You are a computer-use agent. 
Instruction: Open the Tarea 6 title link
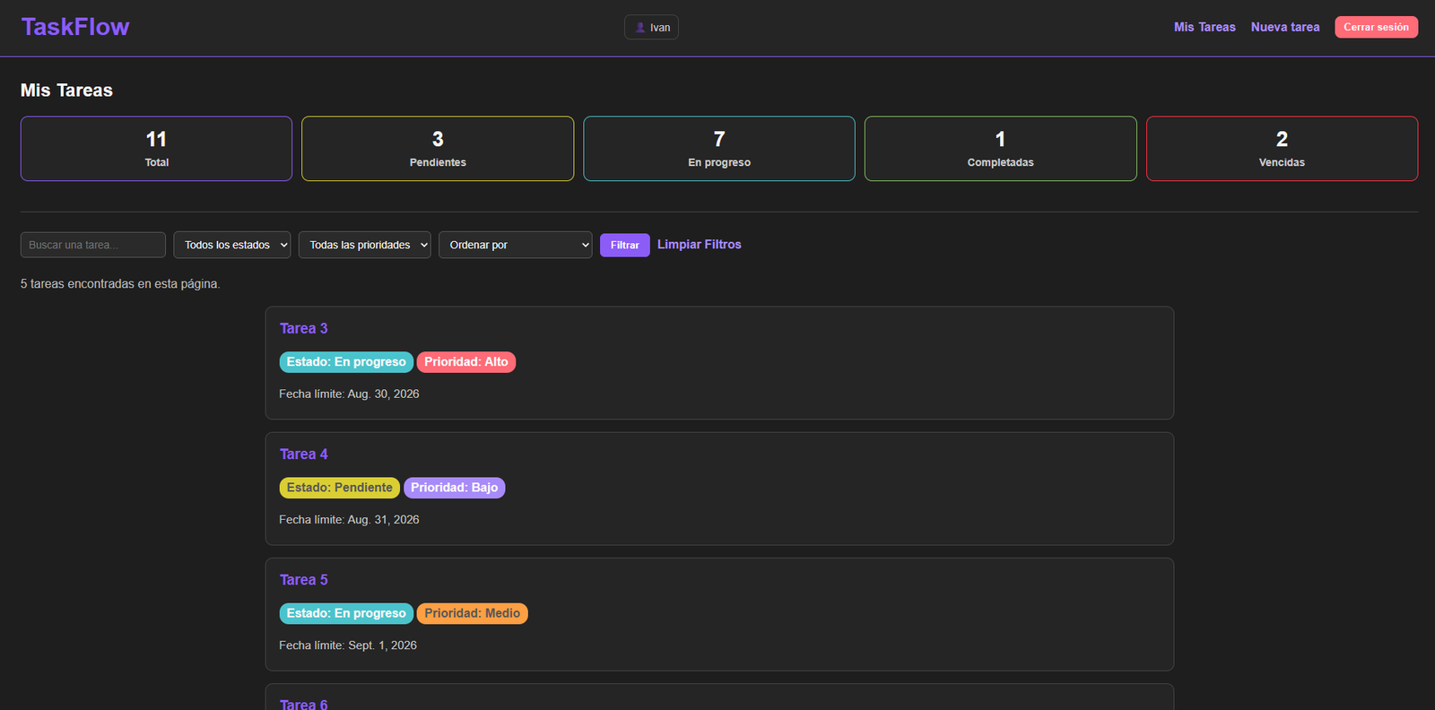[303, 704]
